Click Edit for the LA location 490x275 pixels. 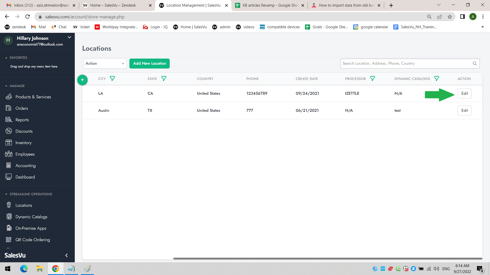coord(464,93)
